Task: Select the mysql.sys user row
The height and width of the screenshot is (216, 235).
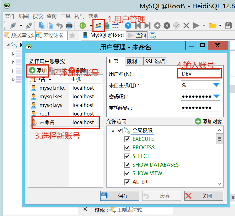Action: point(65,105)
